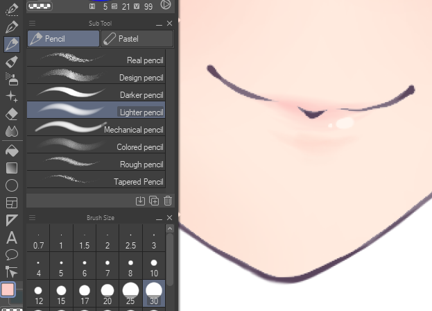Set brush size to 30
Screen dimensions: 432x311
coord(154,294)
